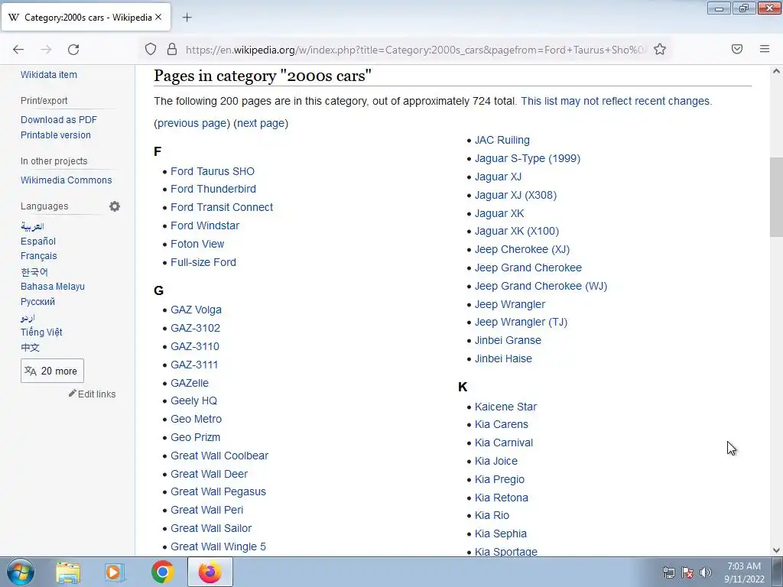Open Jaguar XK (X100) article
Screen dimensions: 783x587
coord(517,231)
